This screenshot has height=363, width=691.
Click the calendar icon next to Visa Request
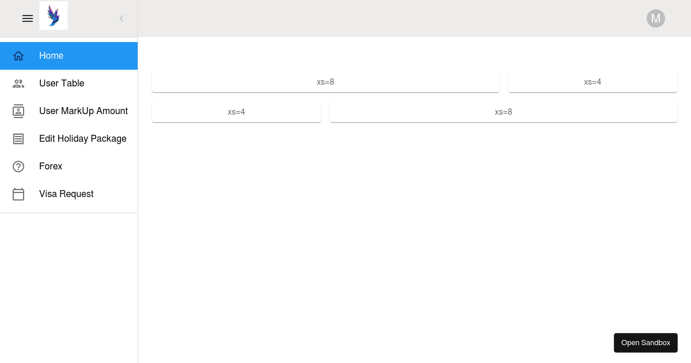pos(18,194)
